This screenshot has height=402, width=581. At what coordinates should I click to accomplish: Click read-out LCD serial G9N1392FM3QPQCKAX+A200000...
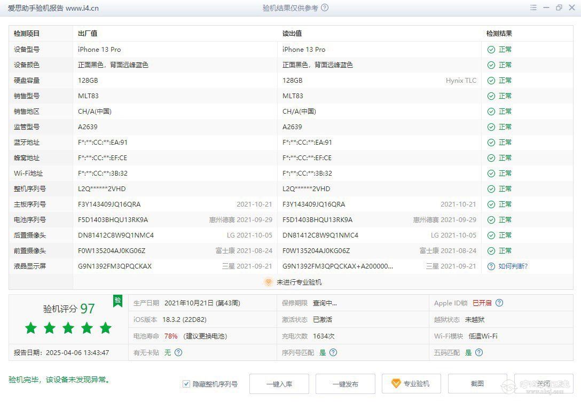337,266
